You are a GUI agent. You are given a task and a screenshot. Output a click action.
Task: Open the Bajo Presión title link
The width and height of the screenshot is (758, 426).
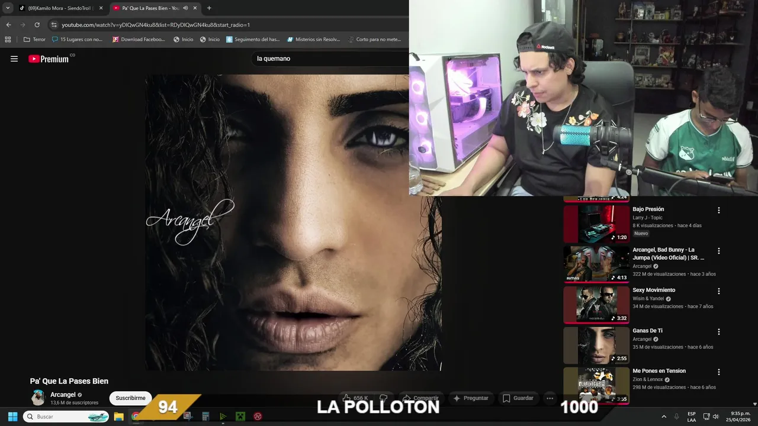pyautogui.click(x=648, y=209)
